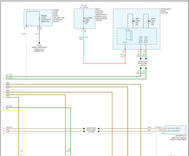Click the Cluster/Theft fuse symbol

pyautogui.click(x=83, y=20)
